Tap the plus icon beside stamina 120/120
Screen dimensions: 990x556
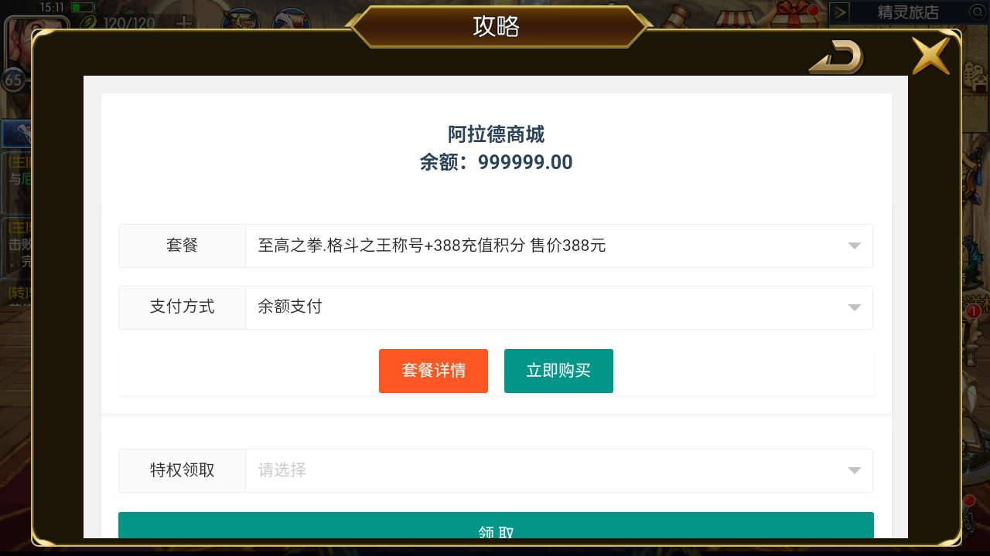tap(183, 22)
